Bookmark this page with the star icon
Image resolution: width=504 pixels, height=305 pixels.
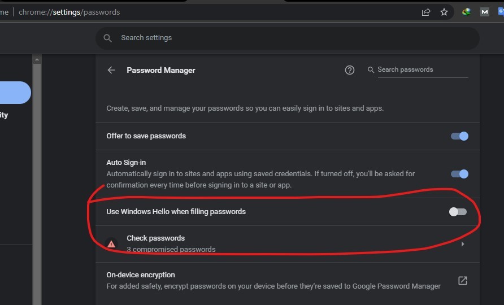tap(444, 12)
